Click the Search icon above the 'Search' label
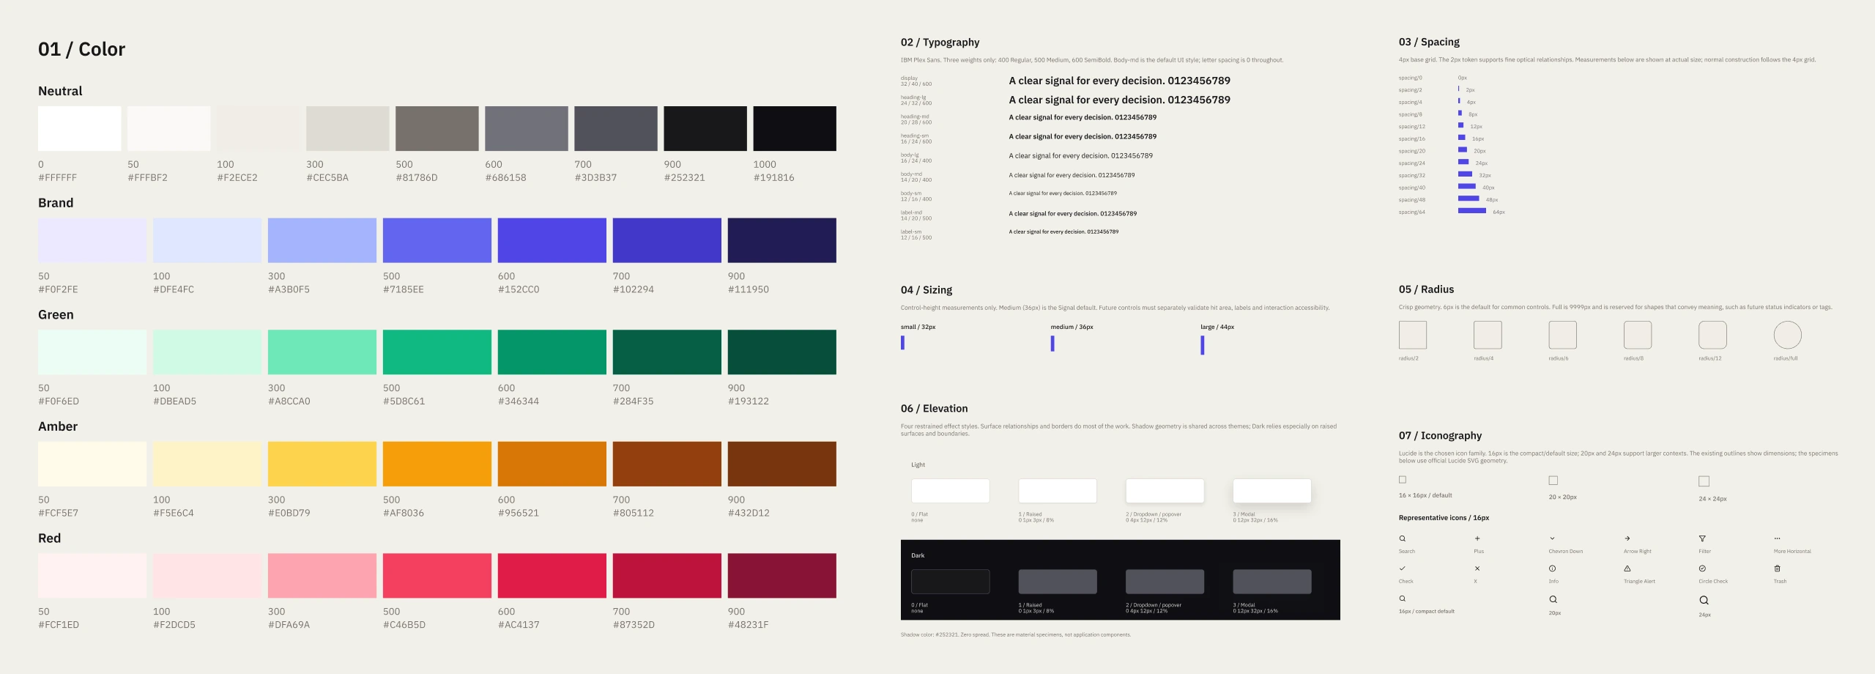This screenshot has width=1875, height=674. 1403,538
